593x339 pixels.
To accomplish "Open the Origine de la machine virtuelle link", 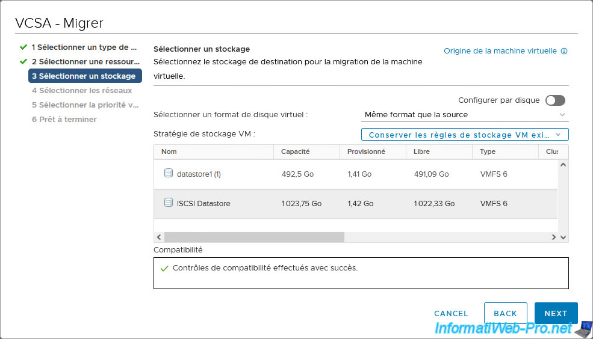I will click(500, 51).
